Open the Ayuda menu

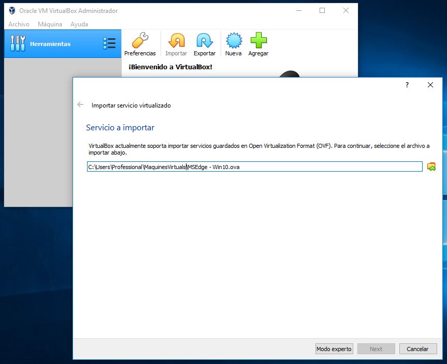79,24
